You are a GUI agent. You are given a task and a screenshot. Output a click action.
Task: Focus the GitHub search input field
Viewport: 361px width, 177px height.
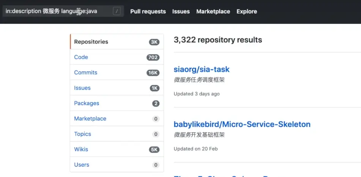(x=57, y=11)
